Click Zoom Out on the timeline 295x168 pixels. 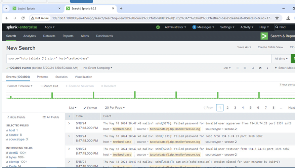50,86
